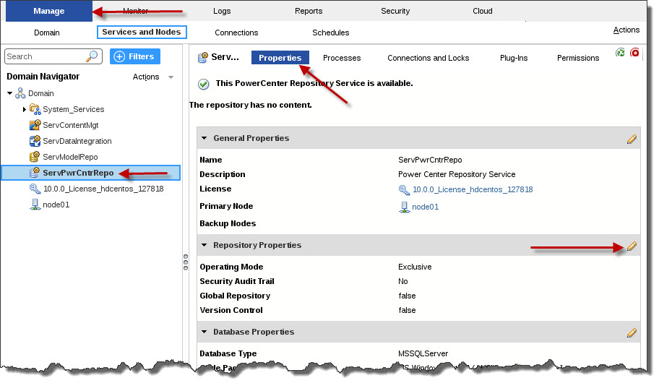Click the node icon beside Primary Node
The image size is (659, 391).
tap(405, 207)
